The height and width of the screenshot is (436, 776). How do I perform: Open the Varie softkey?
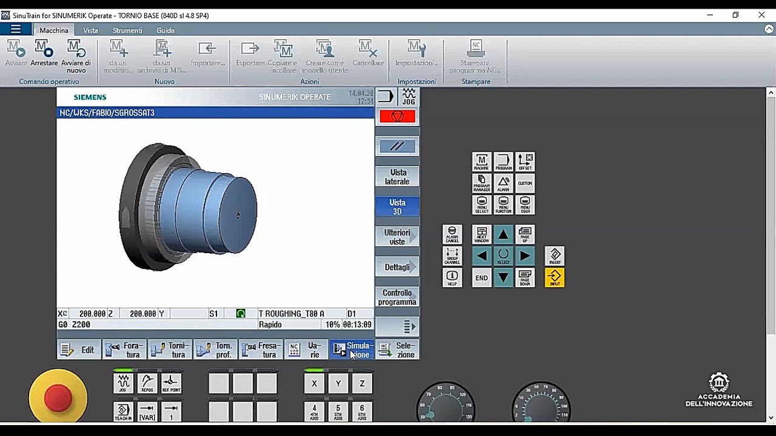coord(306,349)
